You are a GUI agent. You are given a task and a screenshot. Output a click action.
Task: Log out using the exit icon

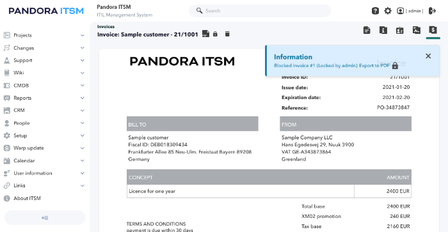point(432,11)
